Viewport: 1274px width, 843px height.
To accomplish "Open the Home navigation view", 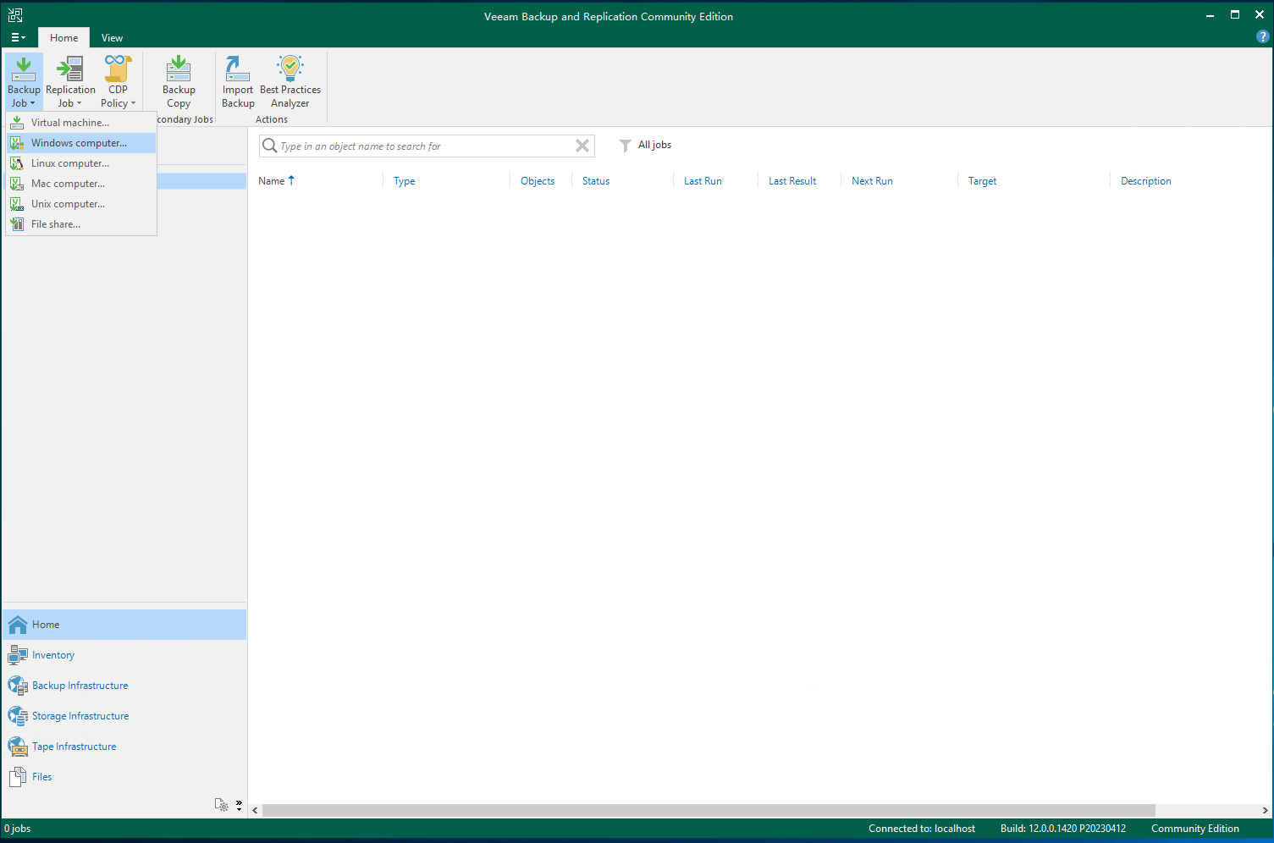I will coord(124,625).
